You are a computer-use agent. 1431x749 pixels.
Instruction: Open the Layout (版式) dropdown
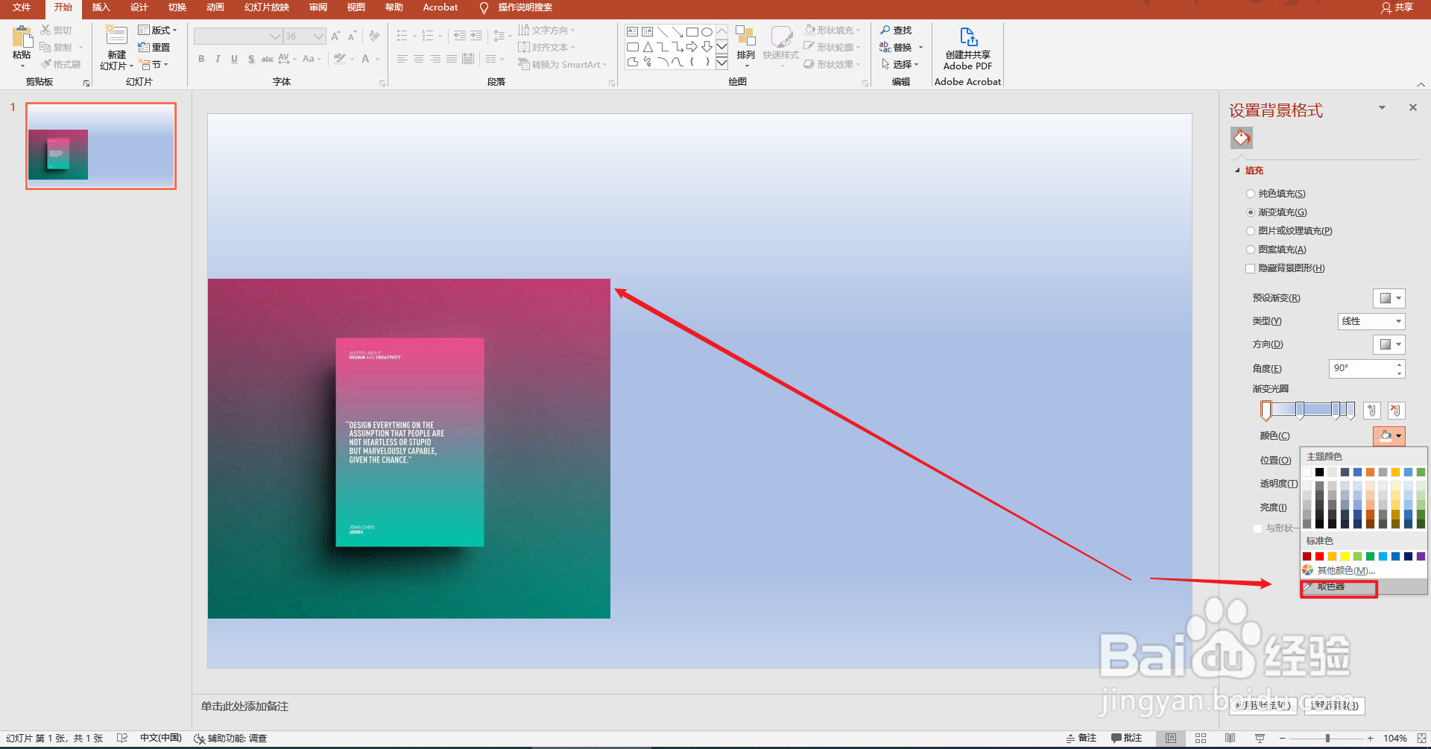[x=158, y=30]
